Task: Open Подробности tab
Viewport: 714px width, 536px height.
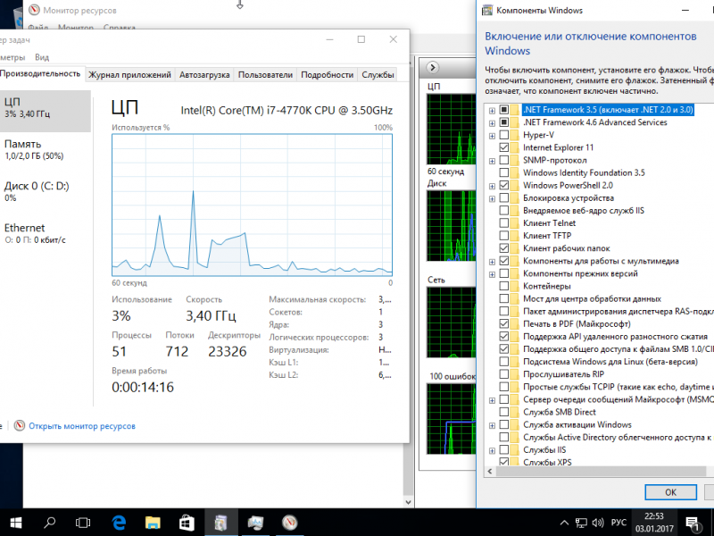Action: (x=327, y=75)
